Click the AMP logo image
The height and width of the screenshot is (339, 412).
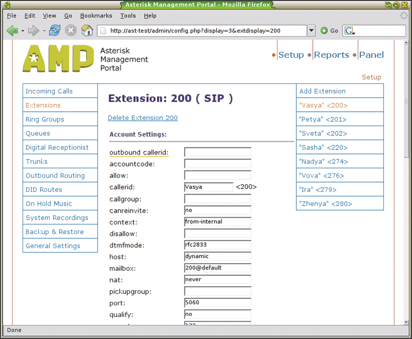(x=58, y=58)
